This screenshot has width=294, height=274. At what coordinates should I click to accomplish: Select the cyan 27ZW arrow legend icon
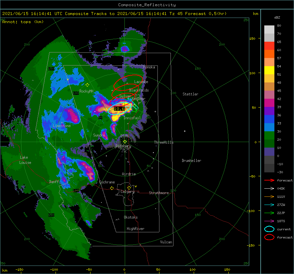point(269,205)
